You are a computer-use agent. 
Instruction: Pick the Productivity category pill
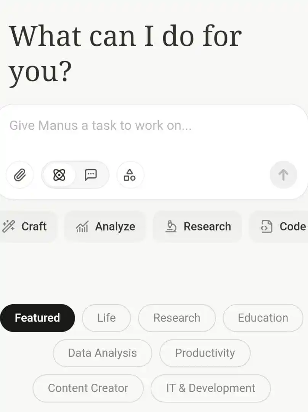click(x=205, y=353)
